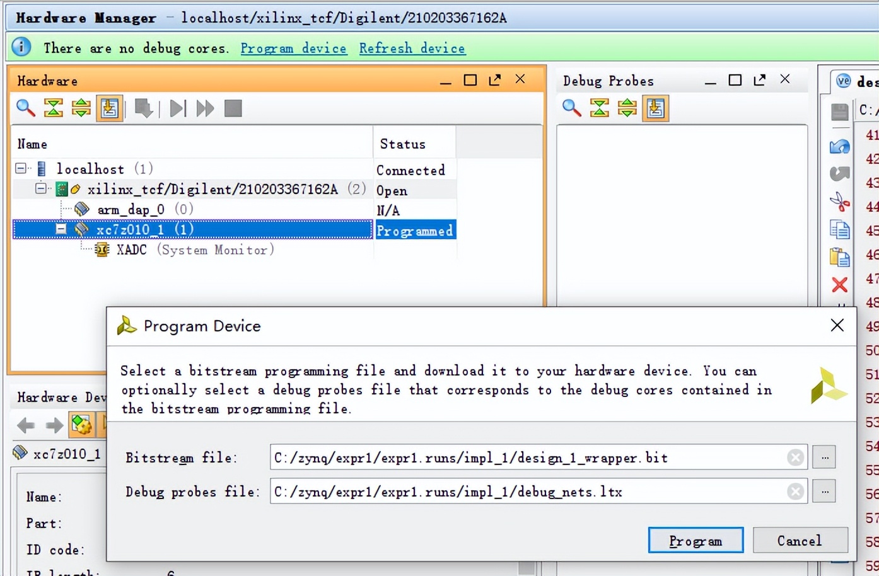
Task: Collapse all items in Hardware panel toolbar
Action: [54, 108]
